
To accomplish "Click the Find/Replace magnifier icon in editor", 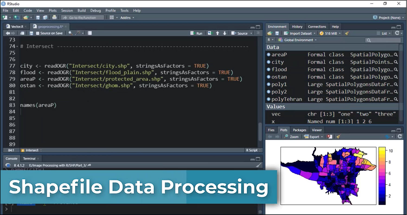I will point(70,33).
